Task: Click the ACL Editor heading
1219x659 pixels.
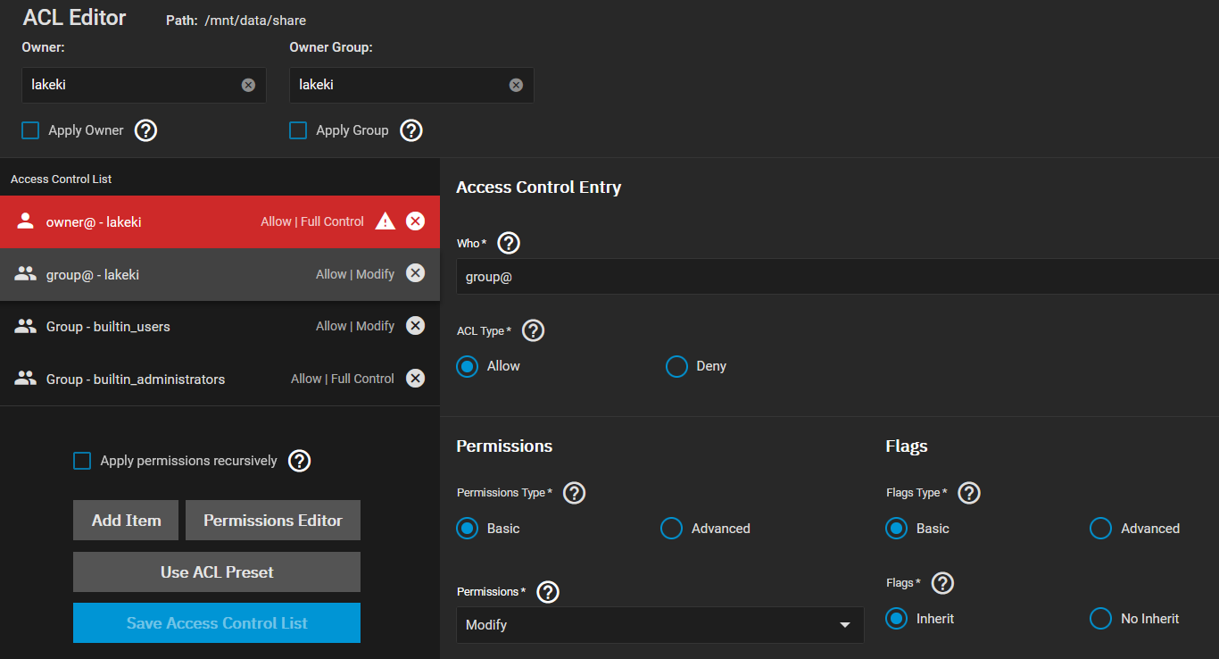Action: [74, 17]
